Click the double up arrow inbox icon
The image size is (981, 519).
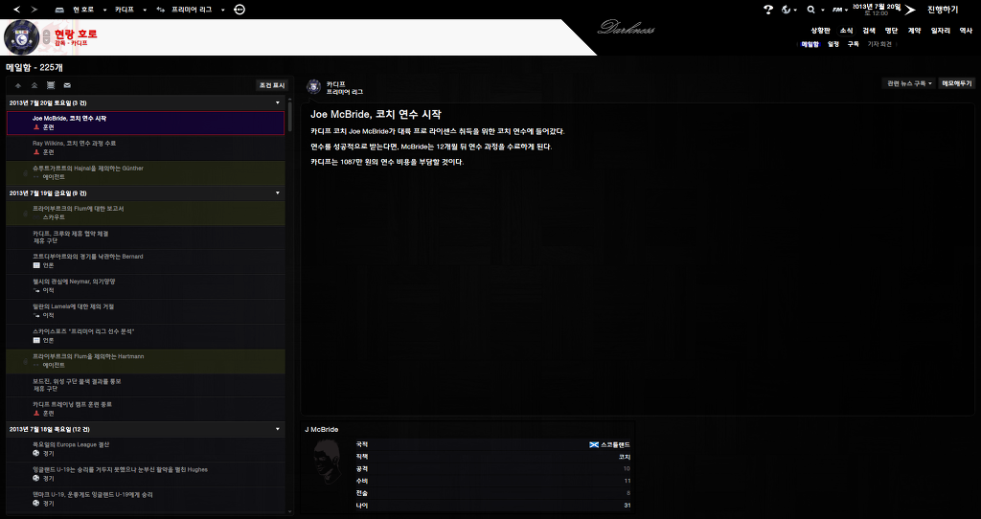pos(34,85)
